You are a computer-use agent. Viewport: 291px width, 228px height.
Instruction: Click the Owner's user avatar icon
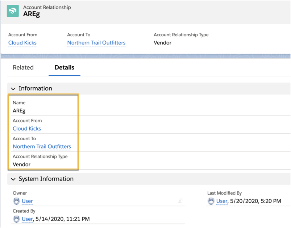point(17,201)
